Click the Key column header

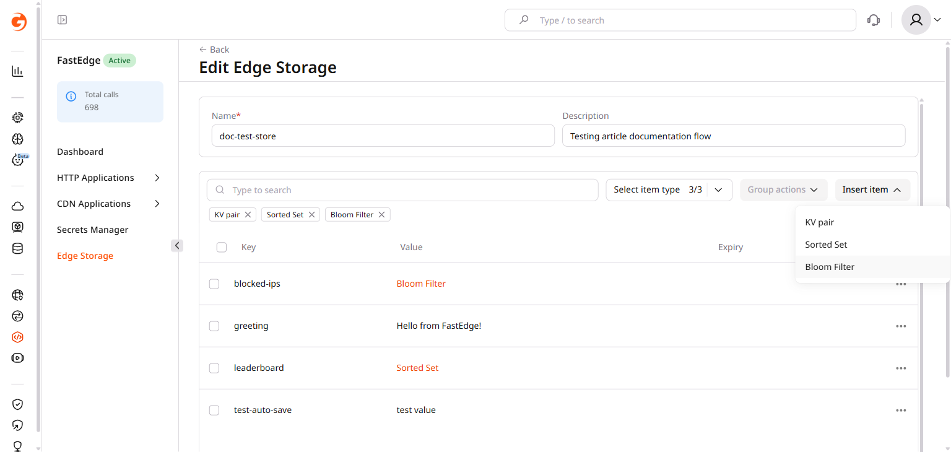click(x=248, y=247)
